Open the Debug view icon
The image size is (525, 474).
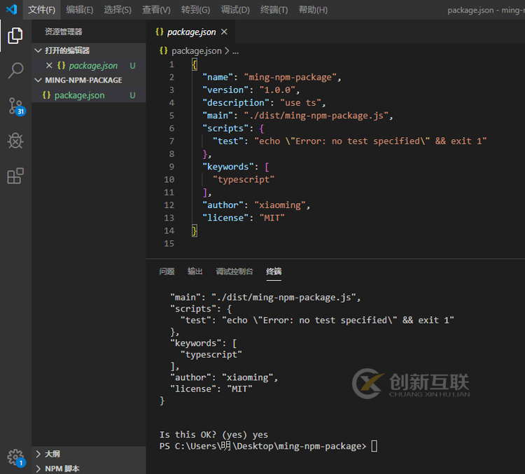(x=15, y=141)
